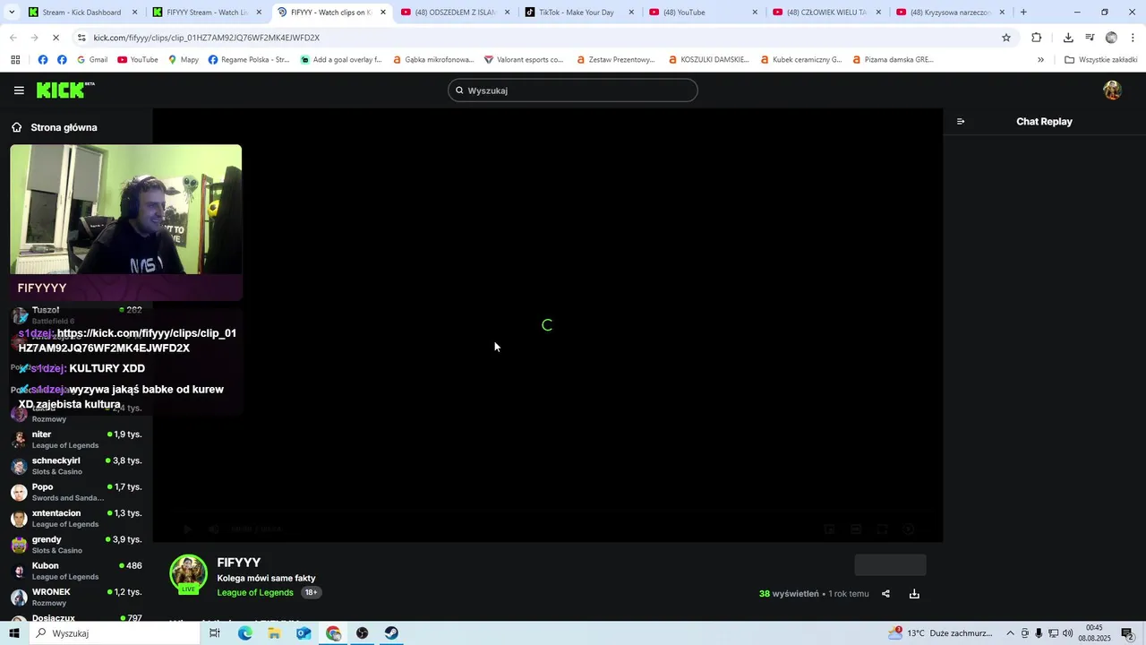Open the user avatar menu on Kick

point(1112,90)
